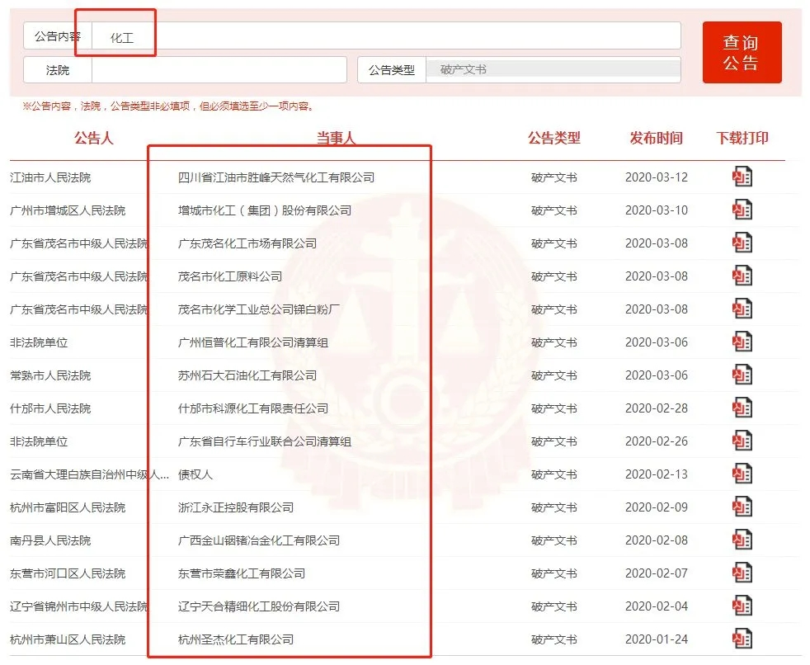This screenshot has width=810, height=665.
Task: Download PDF for 四川省江油市胜峰天然气化工有限公司
Action: tap(742, 177)
